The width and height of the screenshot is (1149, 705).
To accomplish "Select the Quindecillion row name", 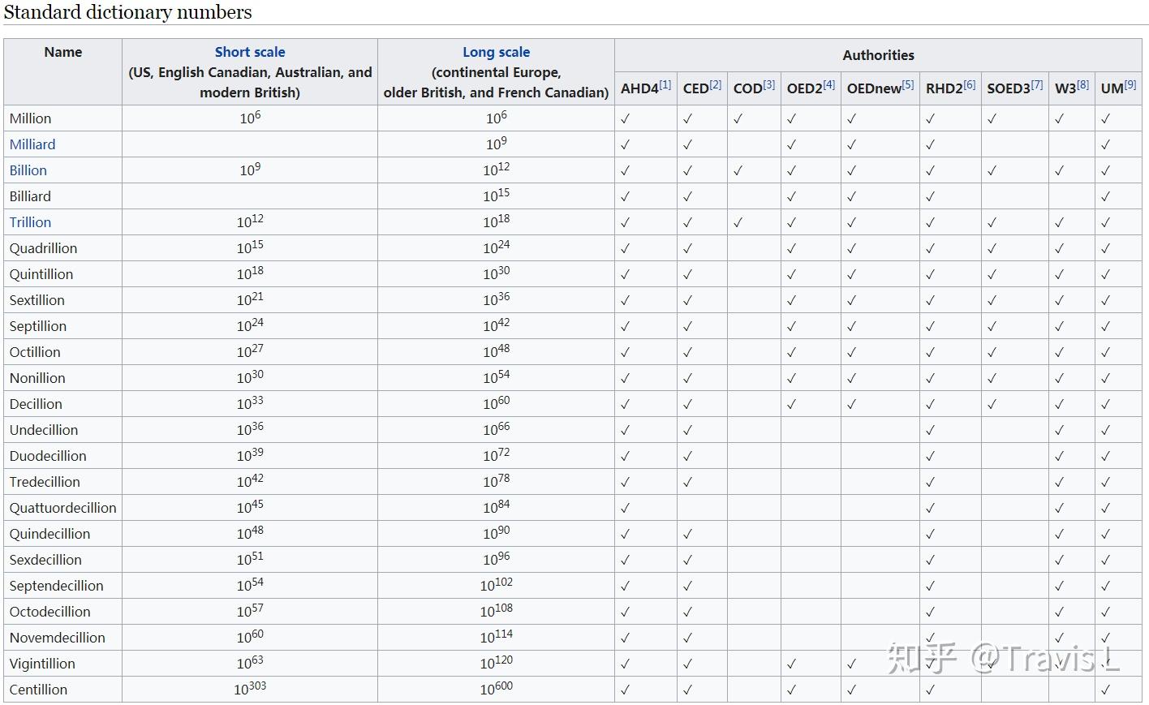I will (x=49, y=534).
